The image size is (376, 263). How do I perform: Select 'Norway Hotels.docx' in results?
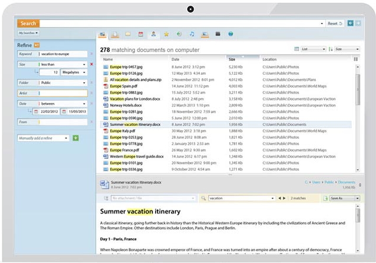(x=126, y=105)
